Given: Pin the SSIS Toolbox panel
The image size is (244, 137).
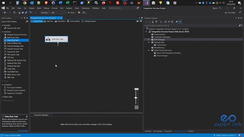Looking at the screenshot, I should click(x=24, y=18).
